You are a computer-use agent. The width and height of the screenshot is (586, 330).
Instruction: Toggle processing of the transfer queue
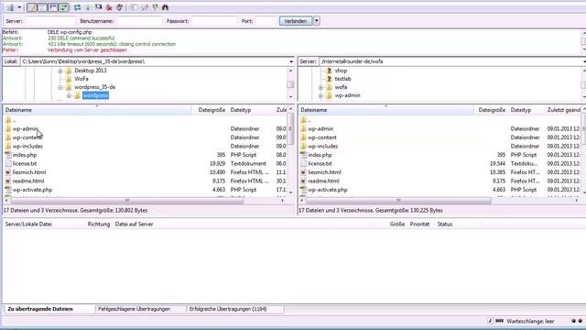pyautogui.click(x=88, y=7)
